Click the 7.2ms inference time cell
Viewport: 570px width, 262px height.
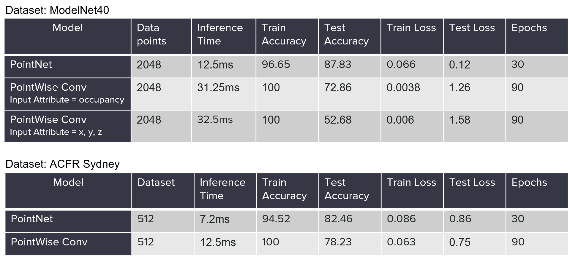pos(214,219)
